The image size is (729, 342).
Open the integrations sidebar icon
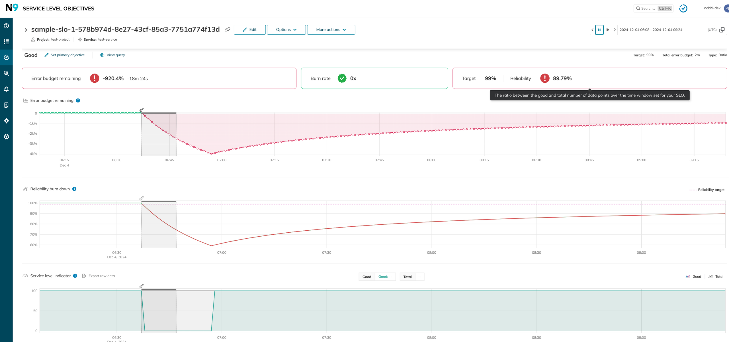coord(6,121)
